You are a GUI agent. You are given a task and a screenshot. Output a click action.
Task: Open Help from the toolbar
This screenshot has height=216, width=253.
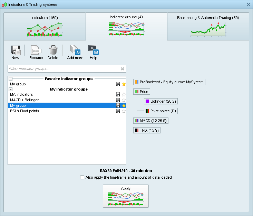94,50
